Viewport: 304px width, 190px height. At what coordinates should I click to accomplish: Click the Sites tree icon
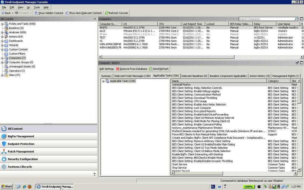tap(6, 75)
